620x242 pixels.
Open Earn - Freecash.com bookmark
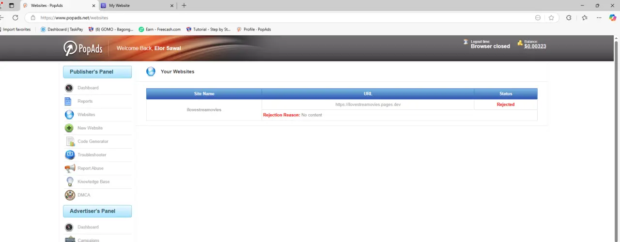click(x=159, y=30)
